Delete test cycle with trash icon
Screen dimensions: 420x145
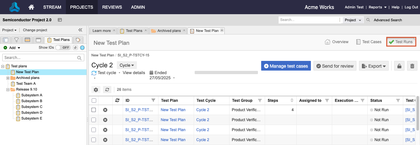click(x=412, y=66)
